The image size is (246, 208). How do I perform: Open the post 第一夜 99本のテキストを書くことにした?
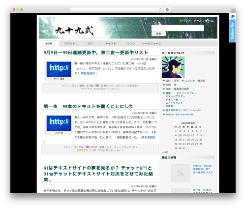coord(89,107)
